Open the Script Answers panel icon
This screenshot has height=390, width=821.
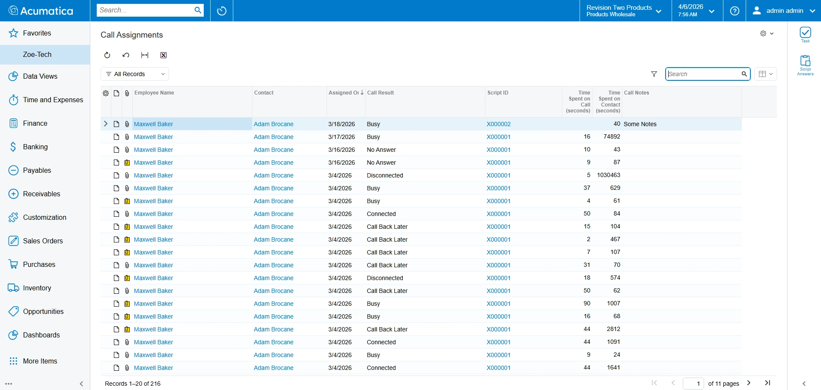805,65
